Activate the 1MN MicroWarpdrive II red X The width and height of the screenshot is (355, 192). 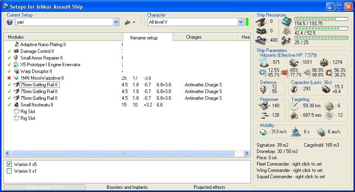click(9, 78)
